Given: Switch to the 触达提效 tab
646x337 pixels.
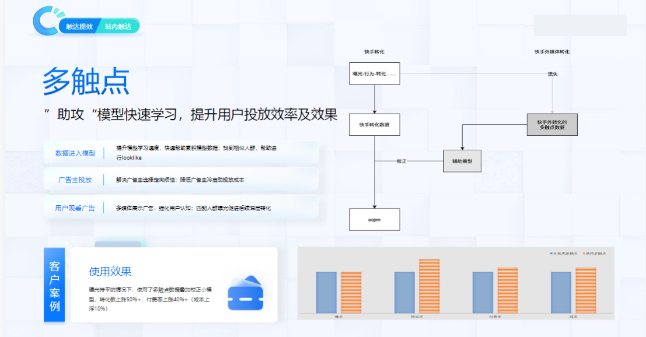Looking at the screenshot, I should click(80, 26).
